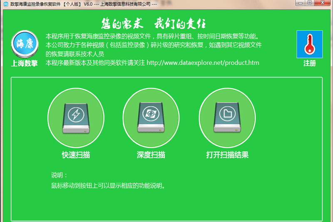The image size is (333, 222).
Task: Click the slogan 您的需求 我们的责任
Action: tap(153, 23)
